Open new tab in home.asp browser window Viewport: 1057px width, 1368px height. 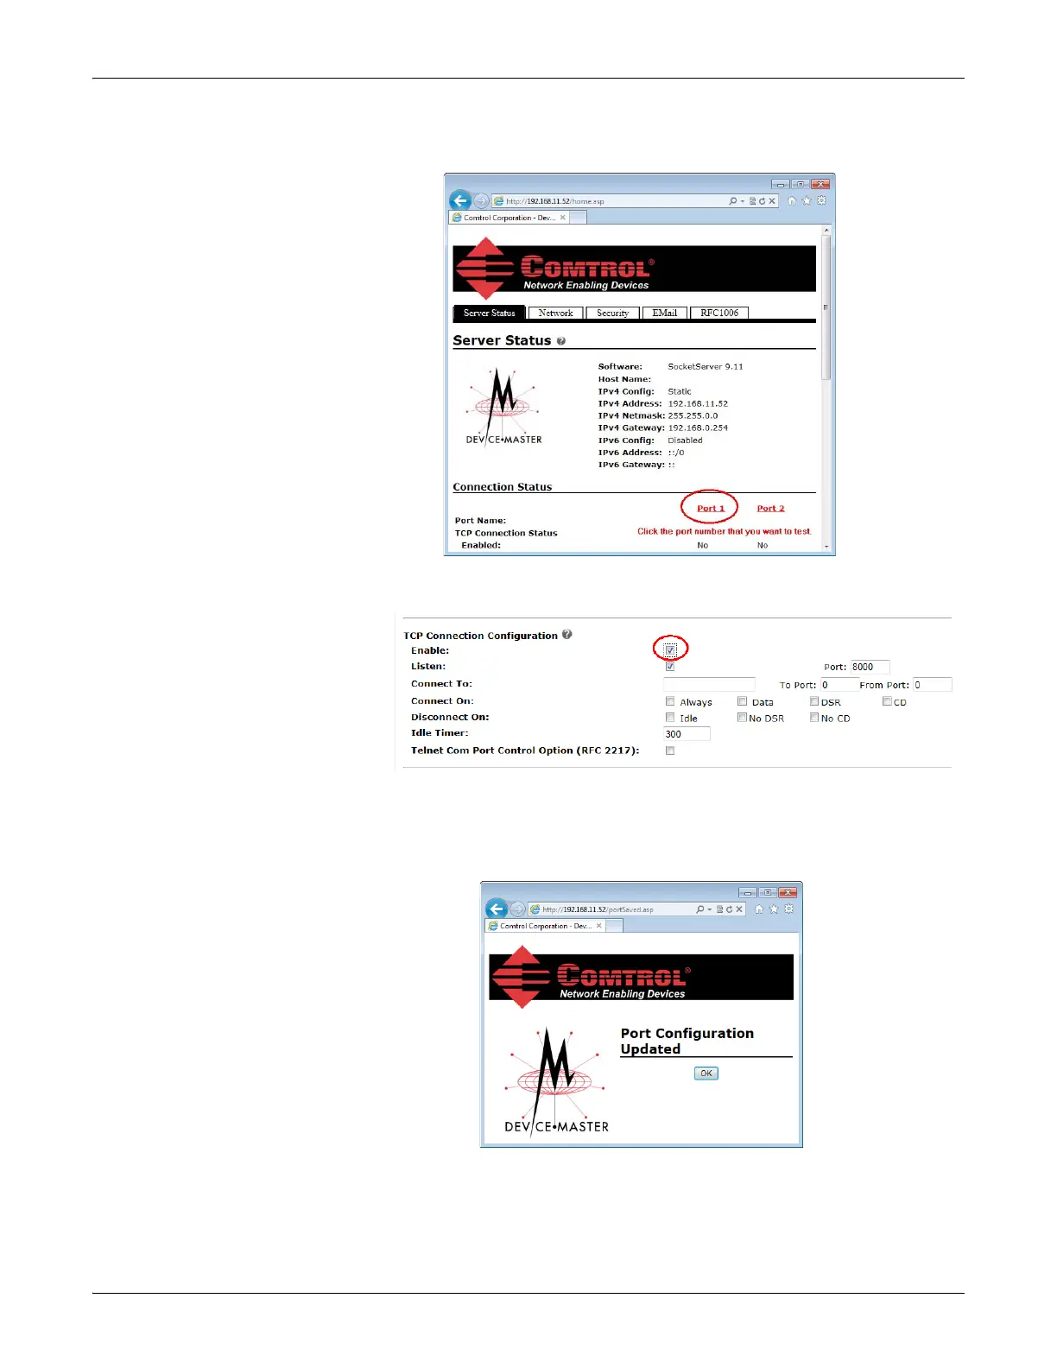pos(579,218)
